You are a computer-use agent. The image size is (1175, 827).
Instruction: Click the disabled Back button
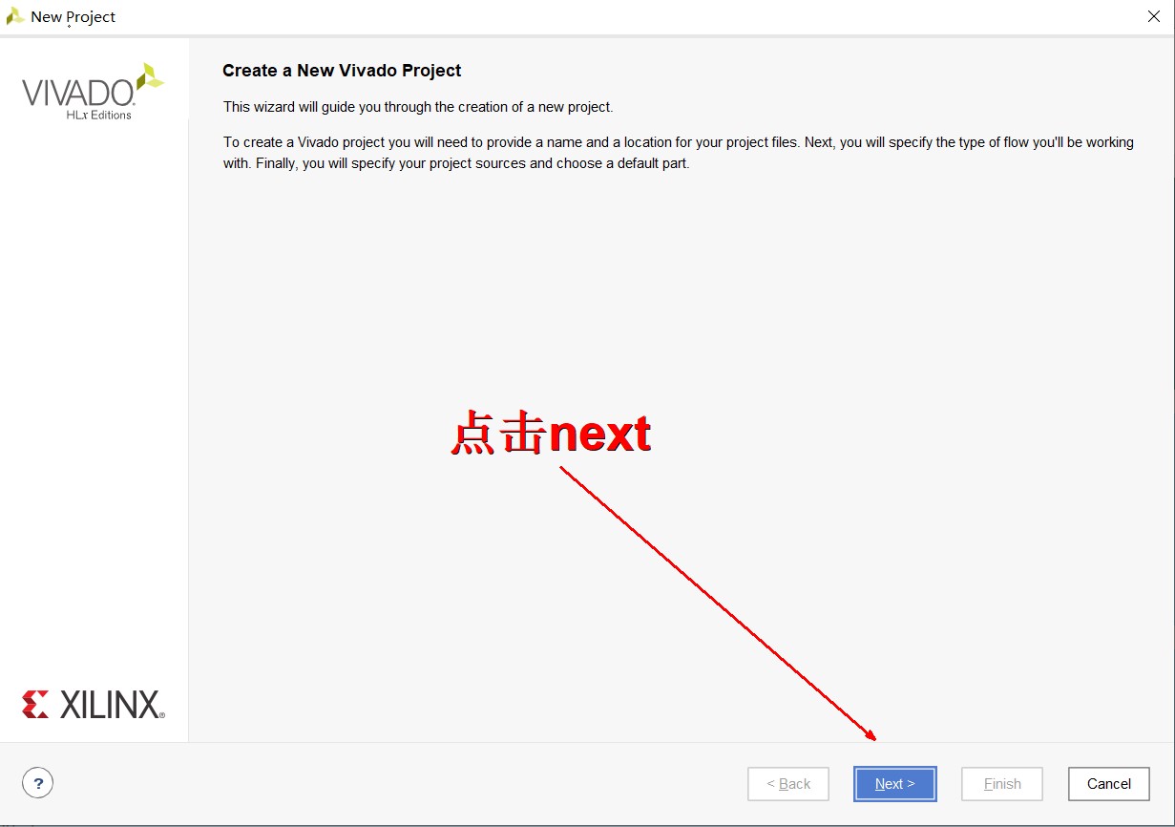pyautogui.click(x=788, y=784)
